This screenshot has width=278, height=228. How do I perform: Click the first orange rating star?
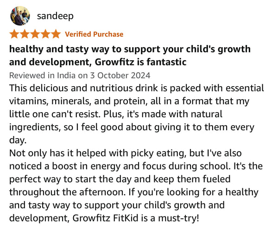click(x=15, y=34)
